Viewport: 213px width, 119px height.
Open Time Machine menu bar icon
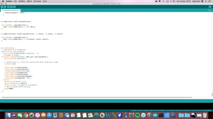coord(163,1)
